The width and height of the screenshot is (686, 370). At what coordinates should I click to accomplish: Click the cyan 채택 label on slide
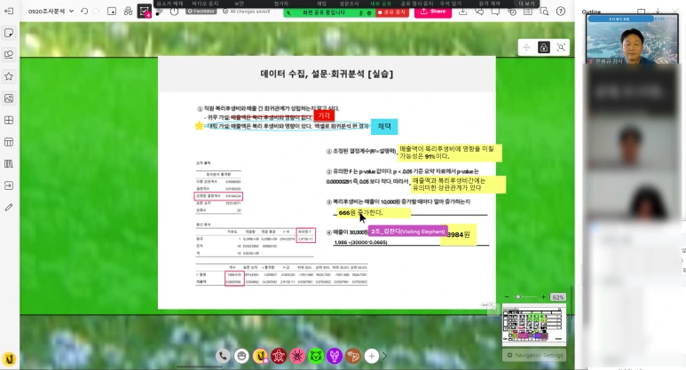(x=384, y=126)
